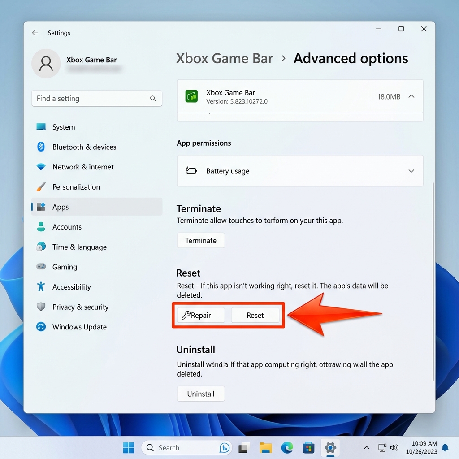This screenshot has width=459, height=459.
Task: Go to Gaming settings
Action: 97,267
